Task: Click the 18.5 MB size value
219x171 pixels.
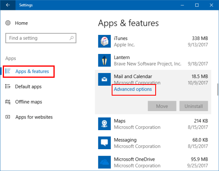Action: coord(200,77)
